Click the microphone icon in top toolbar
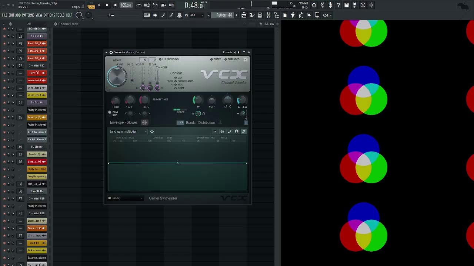The width and height of the screenshot is (474, 266). [x=330, y=5]
